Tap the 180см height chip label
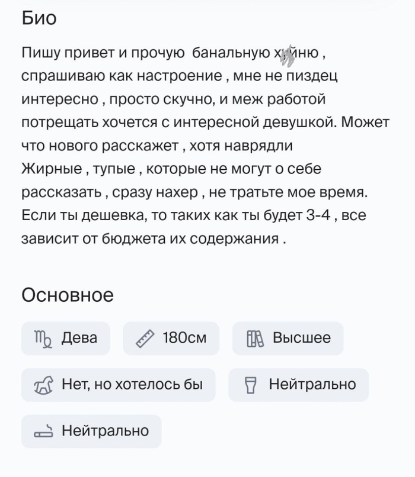This screenshot has height=477, width=415. [x=184, y=339]
